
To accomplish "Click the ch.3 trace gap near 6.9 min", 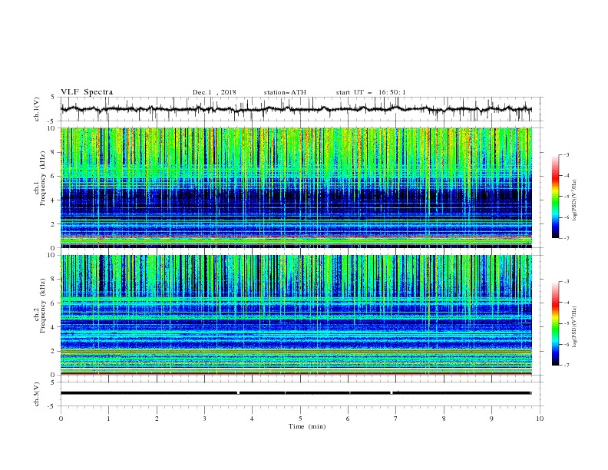I will tap(392, 393).
